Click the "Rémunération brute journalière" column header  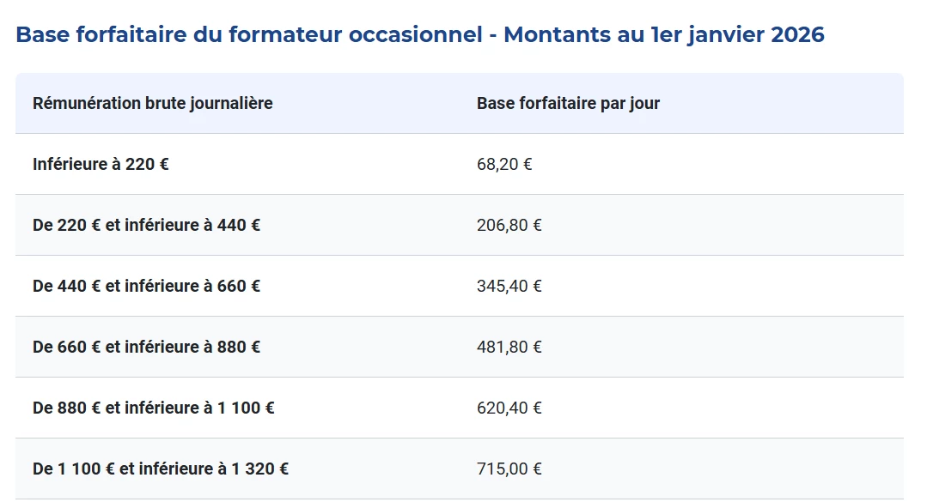pos(152,104)
